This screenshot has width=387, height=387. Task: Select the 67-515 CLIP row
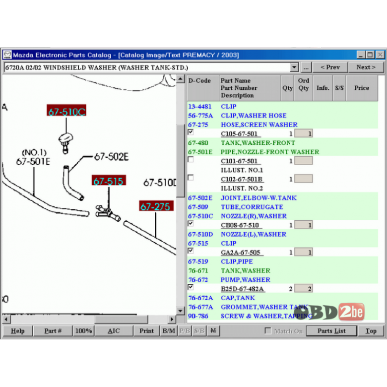point(282,243)
